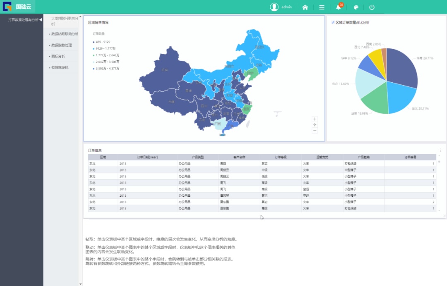Click the 订单日期(year) column header

[147, 157]
